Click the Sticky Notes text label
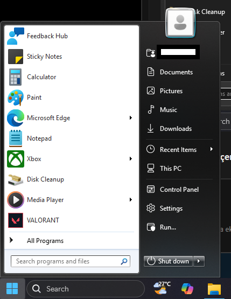Screen dimensions: 231x299 (44, 57)
